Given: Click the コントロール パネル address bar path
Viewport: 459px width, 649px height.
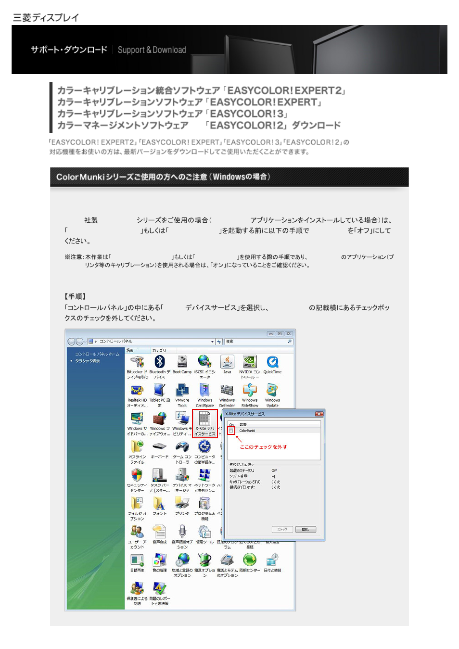Looking at the screenshot, I should tap(116, 342).
